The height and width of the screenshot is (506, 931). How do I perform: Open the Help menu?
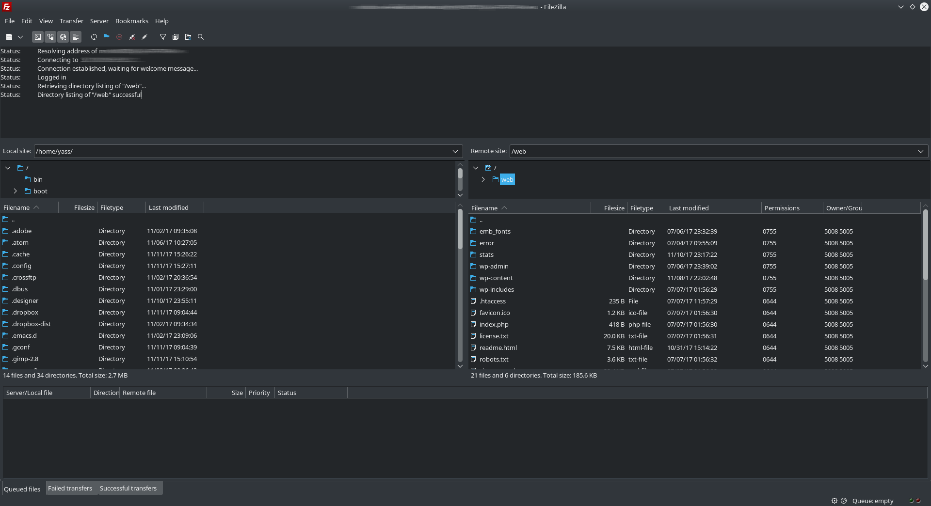pyautogui.click(x=162, y=21)
